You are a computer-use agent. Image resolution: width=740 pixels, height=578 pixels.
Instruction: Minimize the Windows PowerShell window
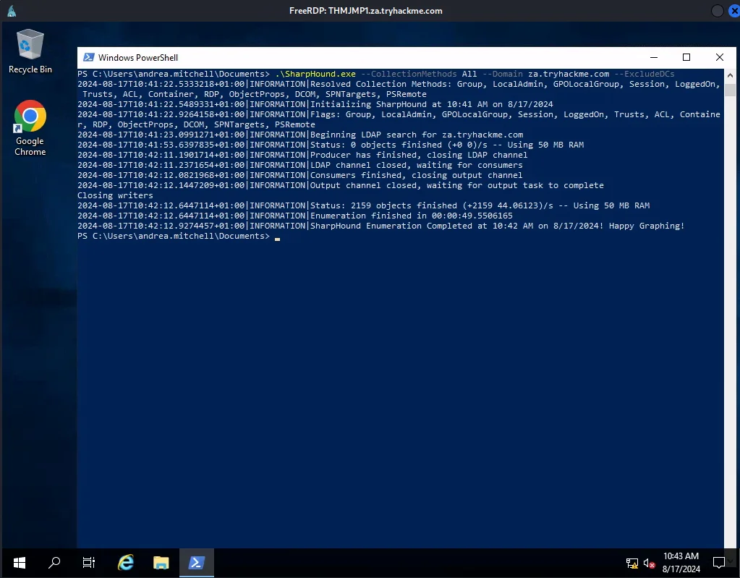pyautogui.click(x=654, y=57)
